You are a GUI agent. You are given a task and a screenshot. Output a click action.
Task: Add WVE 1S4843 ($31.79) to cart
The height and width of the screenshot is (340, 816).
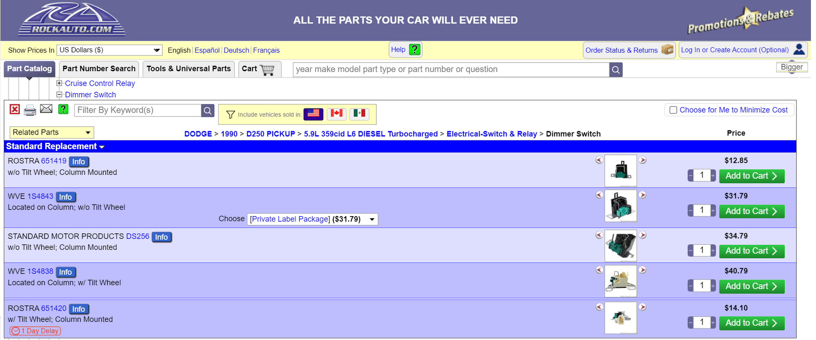click(x=752, y=211)
